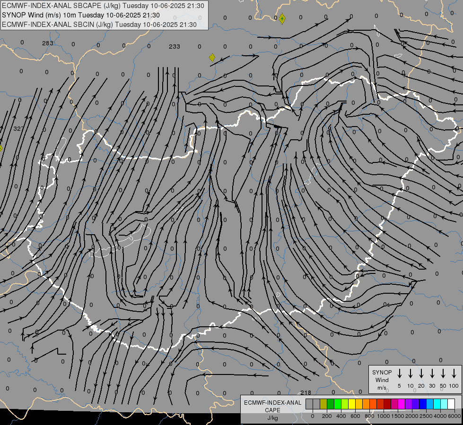463x425 pixels.
Task: Click the '100' speed label in the wind legend
Action: pyautogui.click(x=454, y=386)
